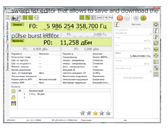Image resolution: width=168 pixels, height=128 pixels.
Task: Select profile row 1 '5 ГГц; -38 дБм'
Action: (x=64, y=94)
